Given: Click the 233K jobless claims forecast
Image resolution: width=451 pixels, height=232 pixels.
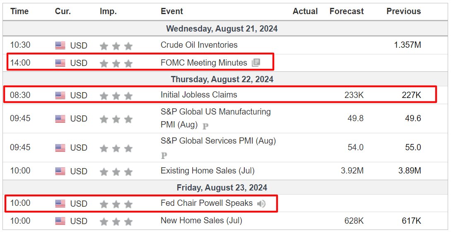Looking at the screenshot, I should [354, 95].
